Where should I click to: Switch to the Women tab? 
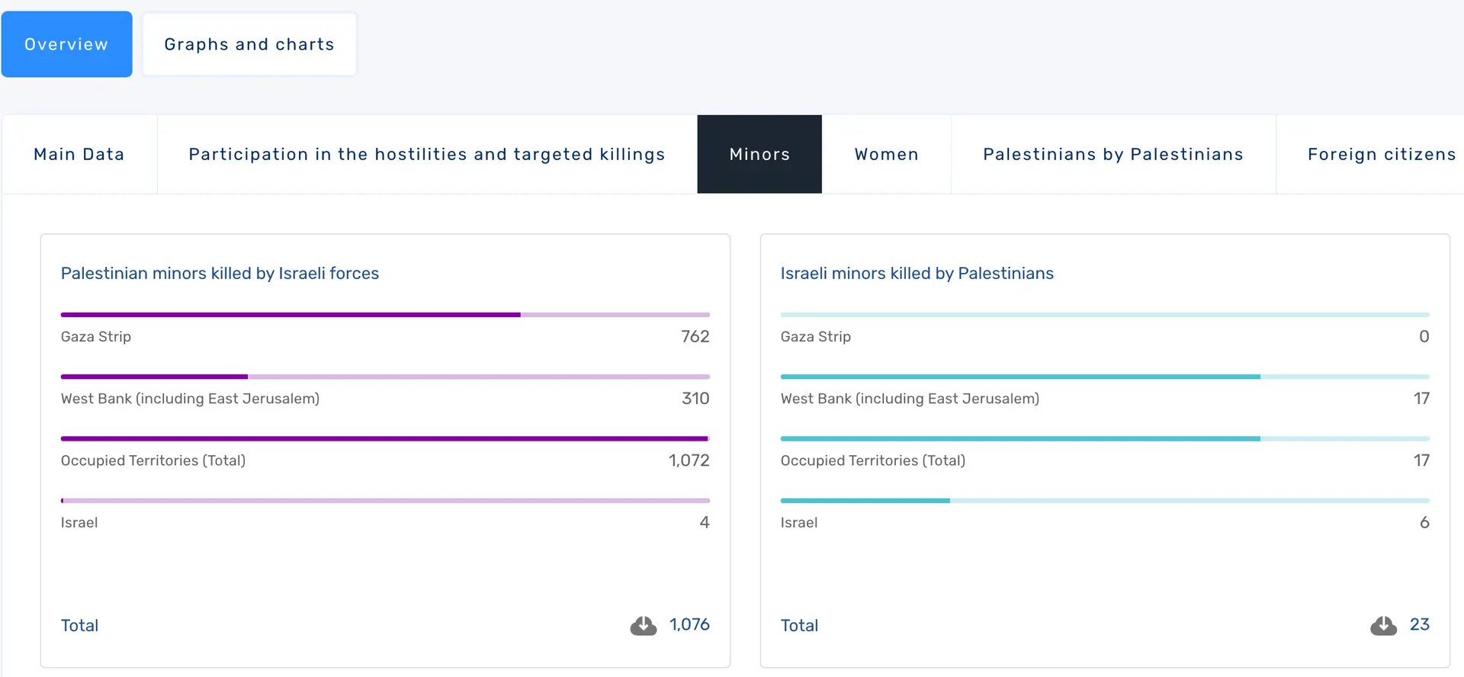point(886,154)
